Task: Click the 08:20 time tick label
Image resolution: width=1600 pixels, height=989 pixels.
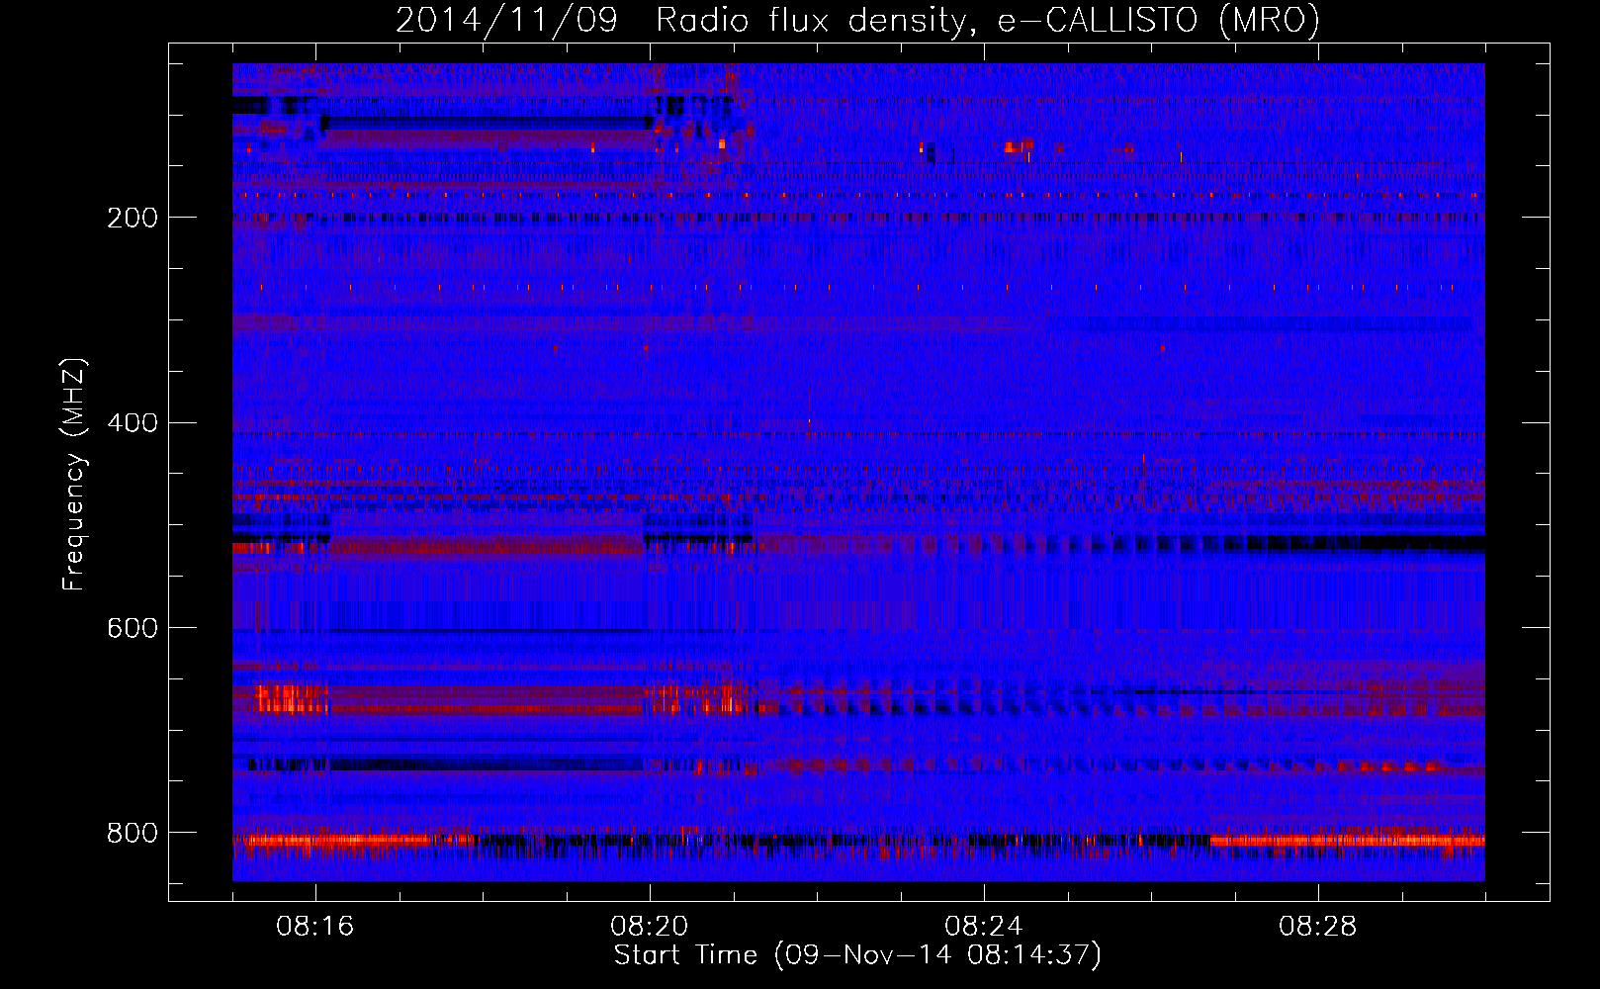Action: [x=650, y=927]
